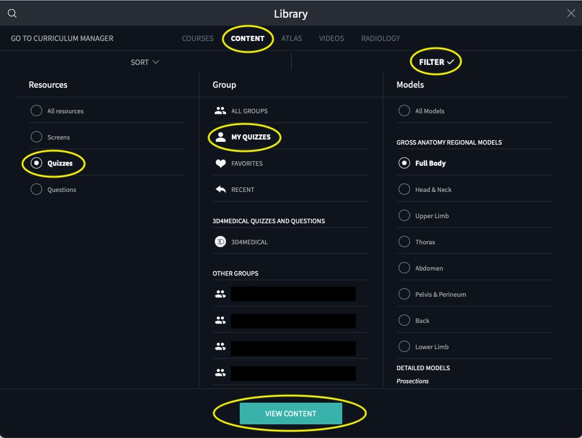Click the search magnifier icon

pos(12,14)
